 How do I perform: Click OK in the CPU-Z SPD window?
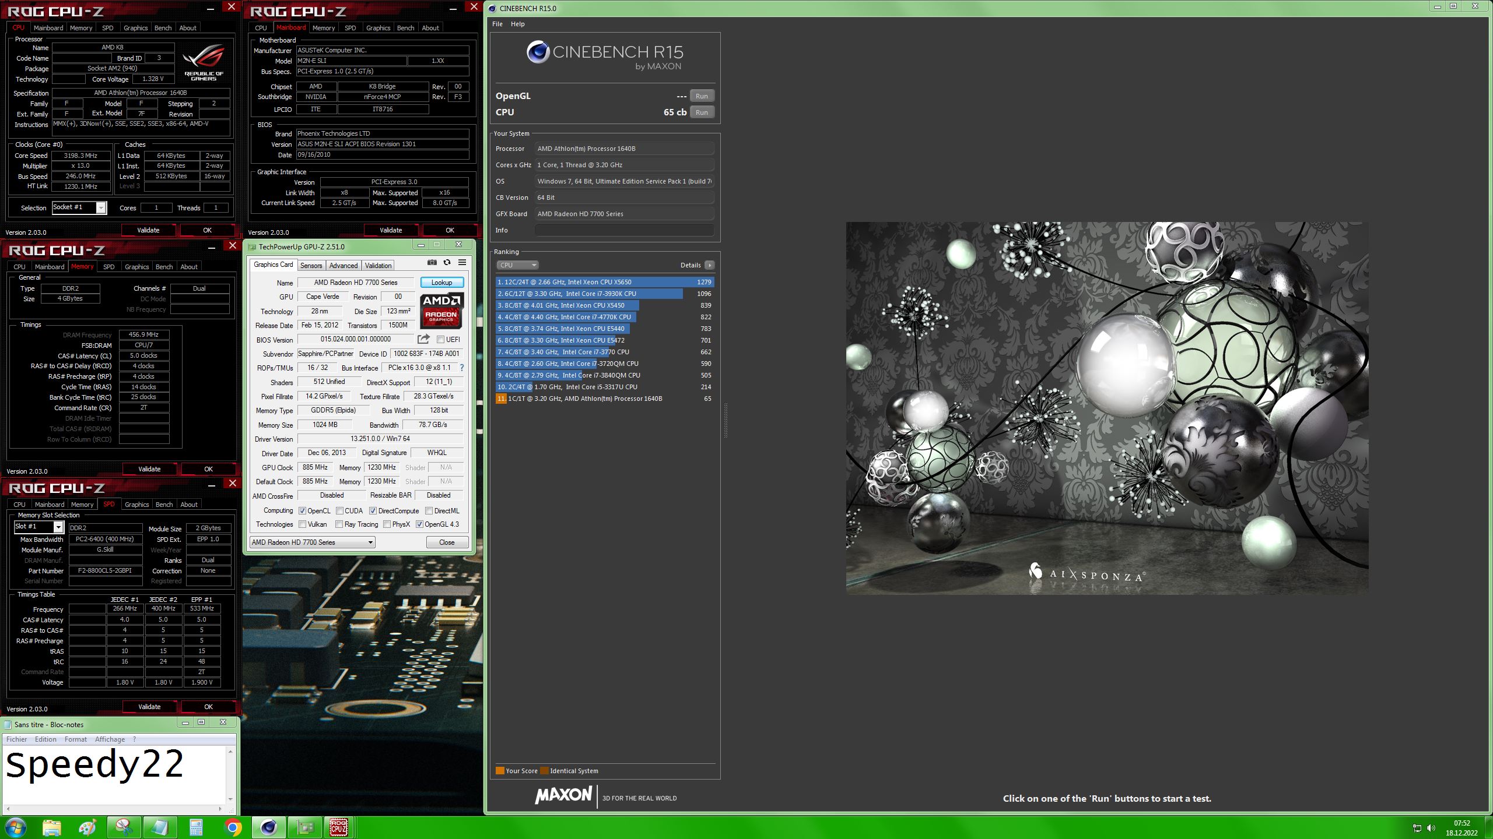click(208, 707)
